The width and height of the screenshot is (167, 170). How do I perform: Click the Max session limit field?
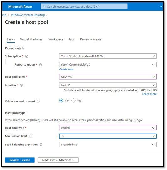[108, 136]
